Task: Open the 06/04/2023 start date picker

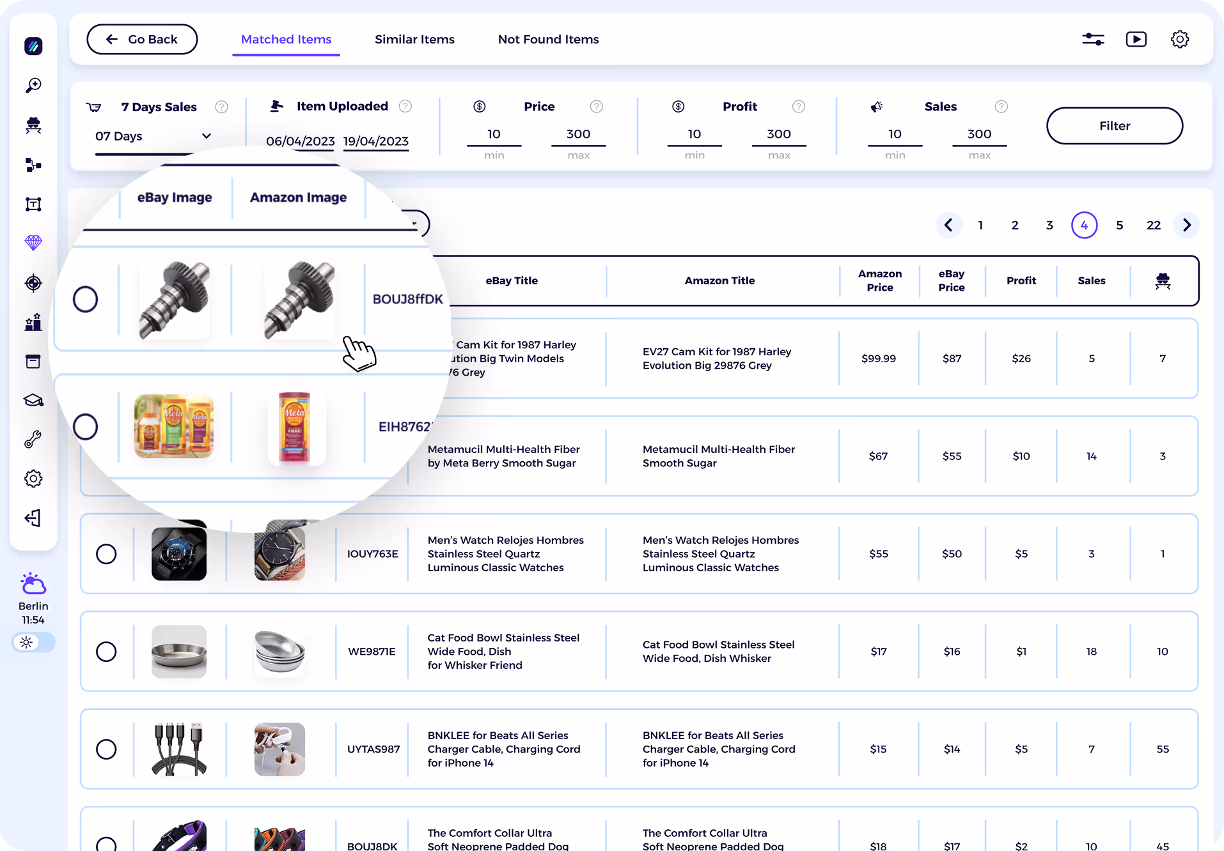Action: [300, 141]
